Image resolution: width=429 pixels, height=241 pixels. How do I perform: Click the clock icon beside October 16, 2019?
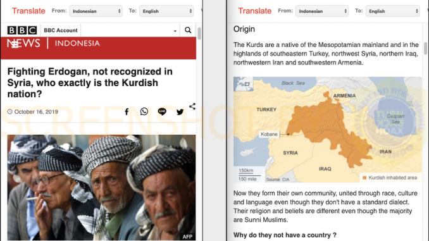(10, 111)
